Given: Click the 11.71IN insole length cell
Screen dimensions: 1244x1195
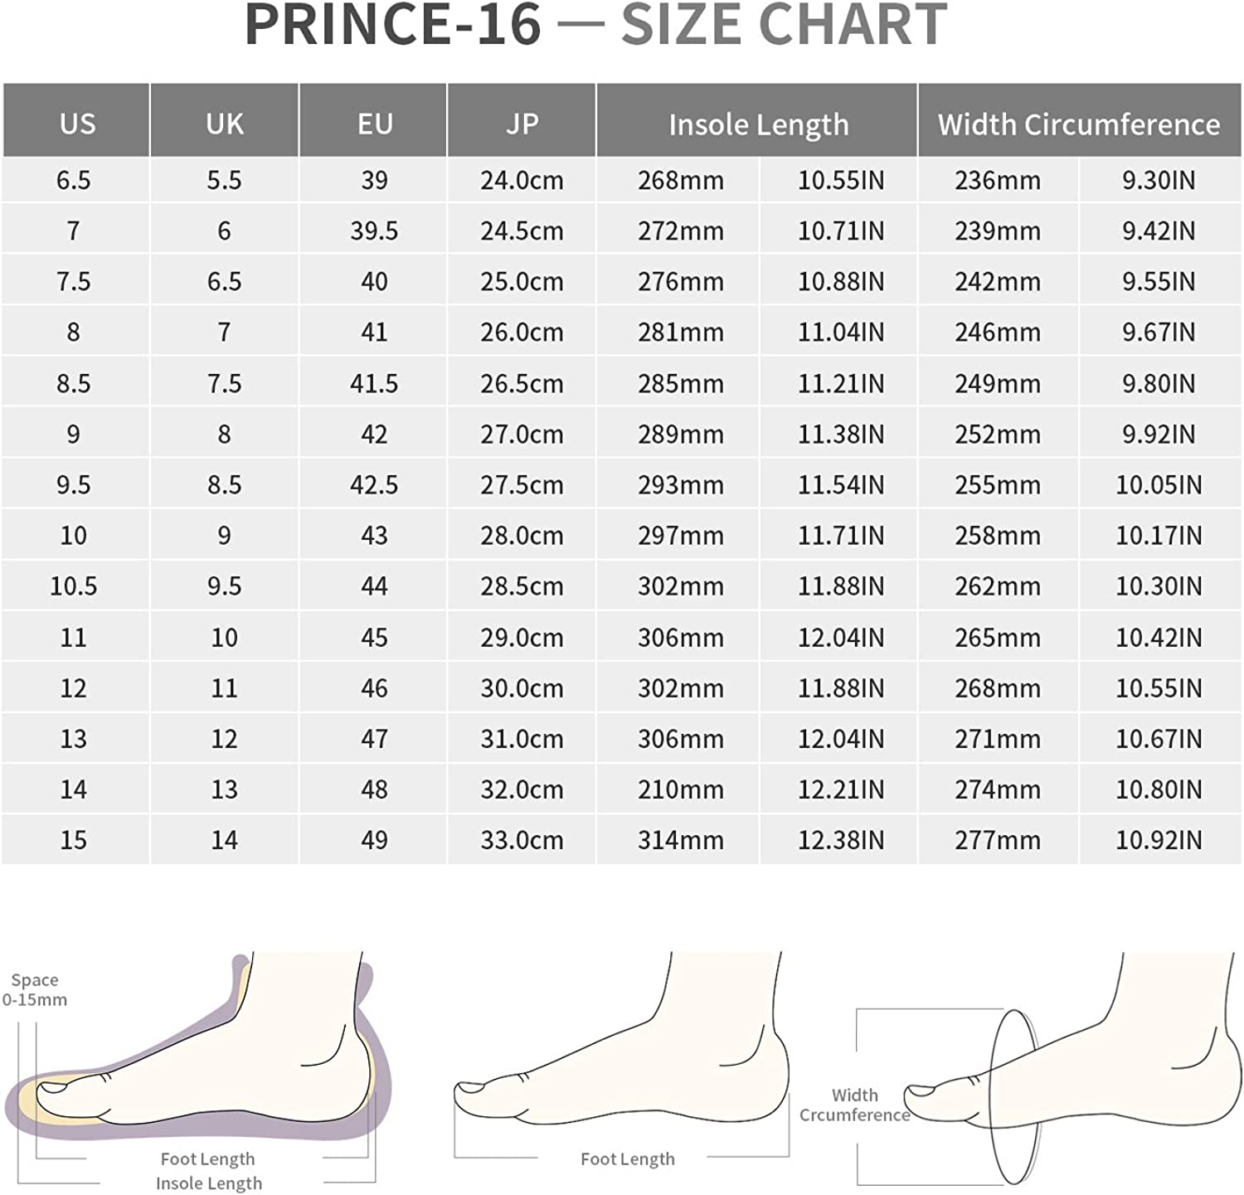Looking at the screenshot, I should (841, 535).
